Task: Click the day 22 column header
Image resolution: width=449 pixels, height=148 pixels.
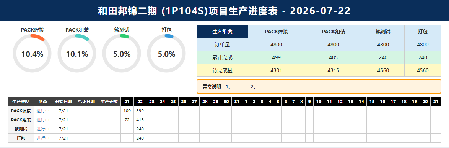Action: tap(140, 102)
